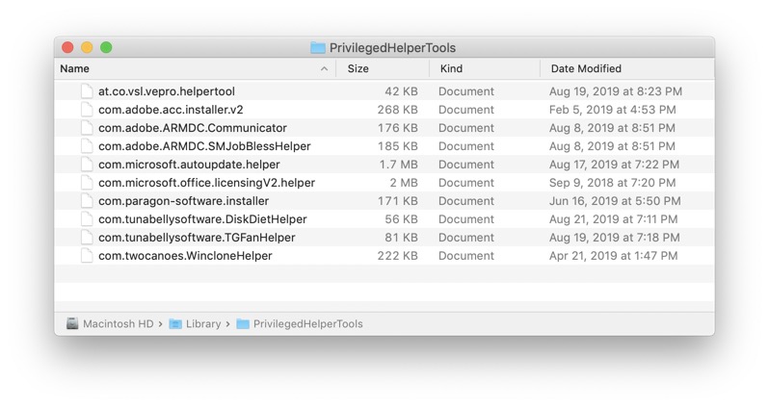Click date Aug 21, 2019 at 7:11 PM
Viewport: 769px width, 407px height.
[x=614, y=219]
